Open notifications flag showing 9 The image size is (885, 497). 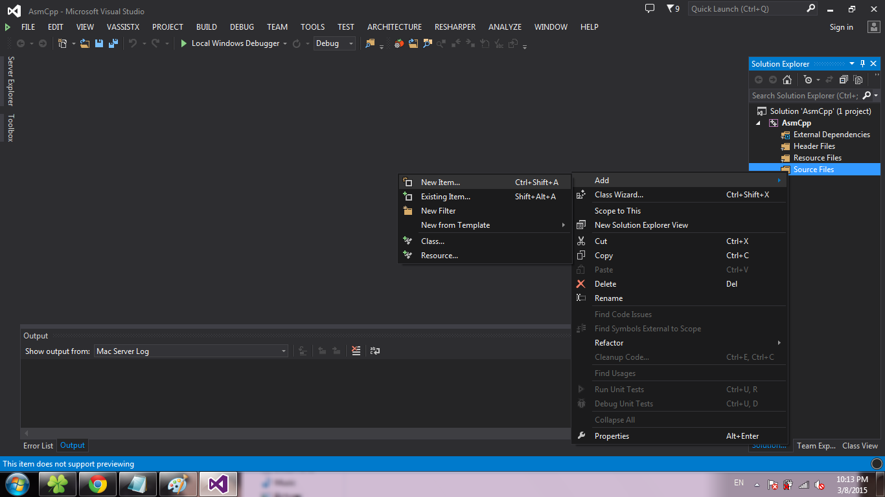click(673, 8)
